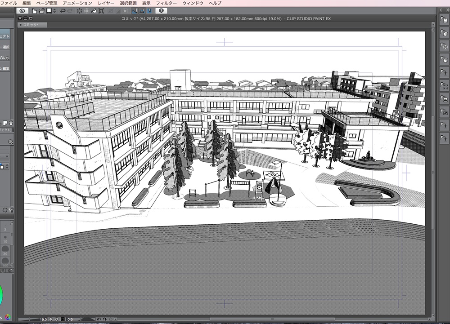This screenshot has width=450, height=324.
Task: Open the help question mark button
Action: (161, 10)
